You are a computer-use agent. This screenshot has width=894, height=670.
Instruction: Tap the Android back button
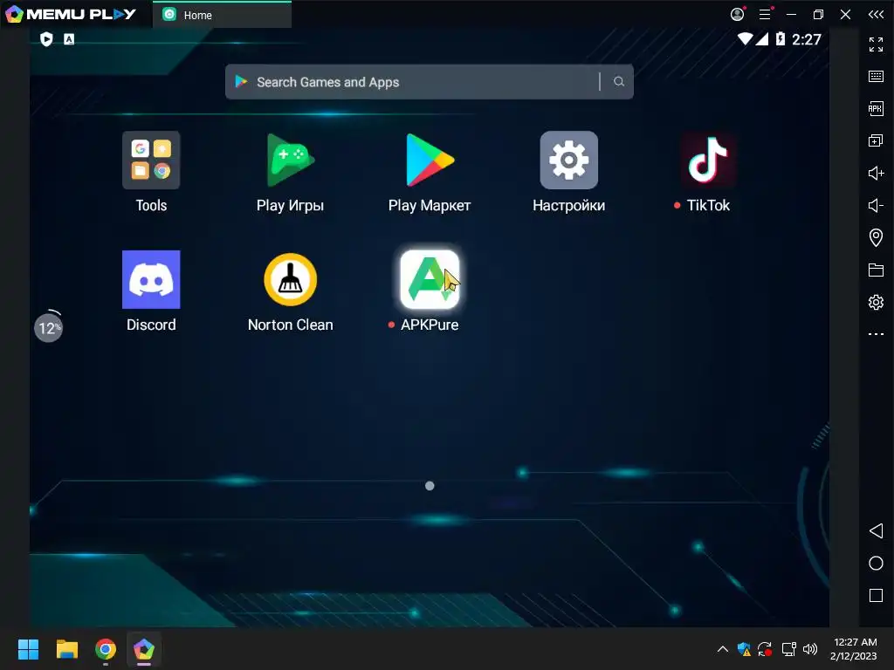pos(876,531)
